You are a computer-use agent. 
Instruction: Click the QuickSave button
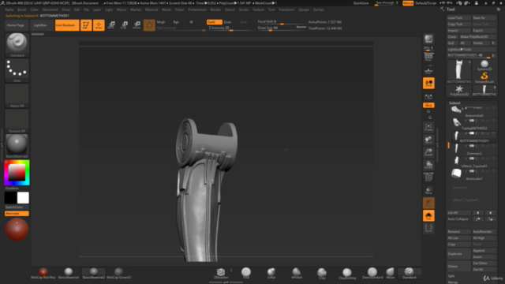click(x=361, y=3)
